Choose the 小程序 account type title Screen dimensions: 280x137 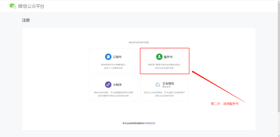click(x=117, y=85)
